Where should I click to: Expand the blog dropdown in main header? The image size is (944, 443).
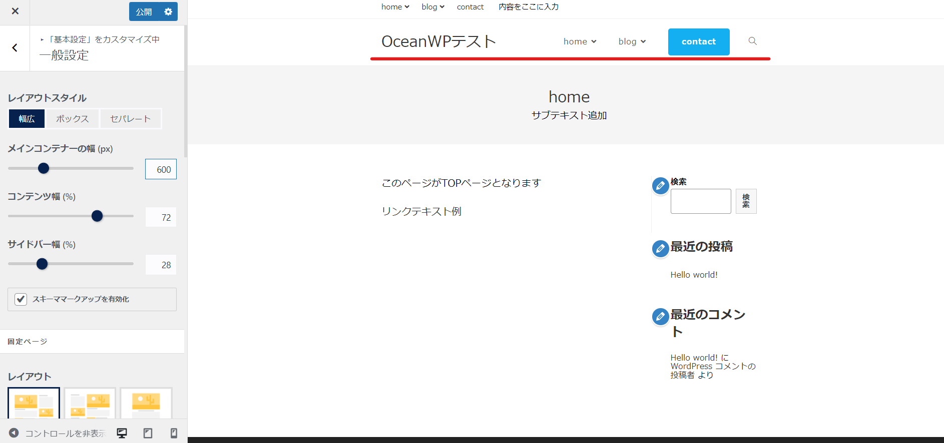(x=632, y=41)
